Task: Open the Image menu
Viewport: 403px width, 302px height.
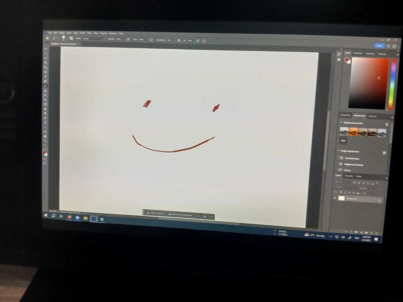Action: (x=62, y=33)
